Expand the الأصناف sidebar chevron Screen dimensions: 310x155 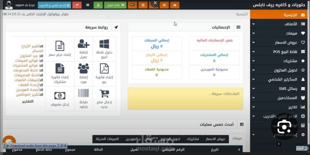point(253,24)
